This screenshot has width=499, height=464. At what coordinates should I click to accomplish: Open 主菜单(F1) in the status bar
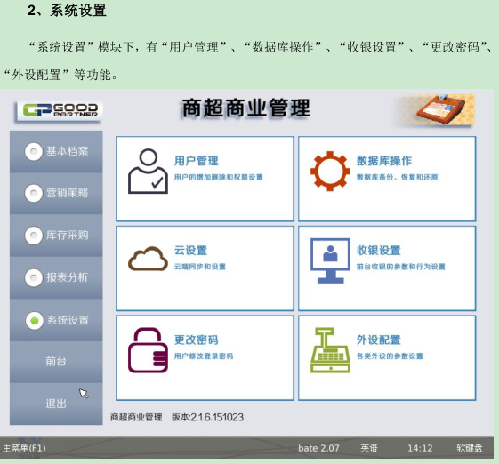24,448
